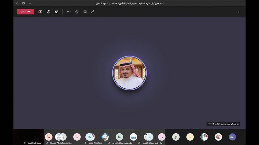Image resolution: width=259 pixels, height=145 pixels.
Task: Select the green دع avatar
Action: 176,137
